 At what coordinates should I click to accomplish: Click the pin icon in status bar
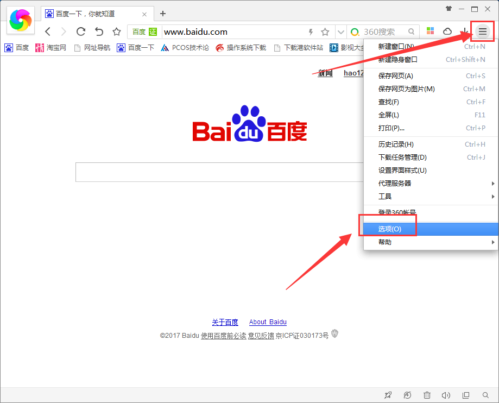(x=388, y=395)
